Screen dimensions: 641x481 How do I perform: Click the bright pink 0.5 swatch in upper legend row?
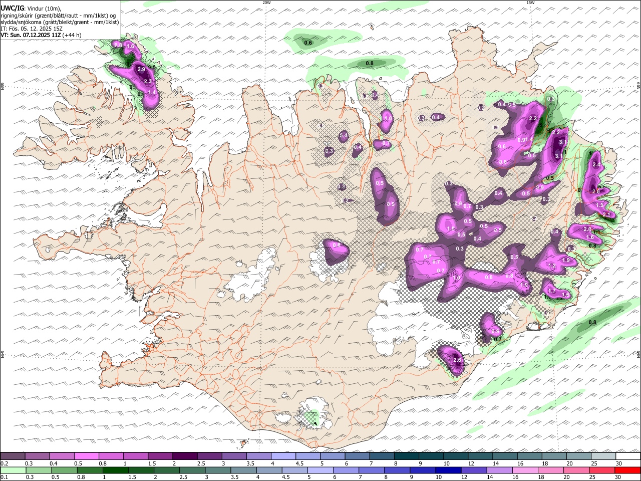86,456
